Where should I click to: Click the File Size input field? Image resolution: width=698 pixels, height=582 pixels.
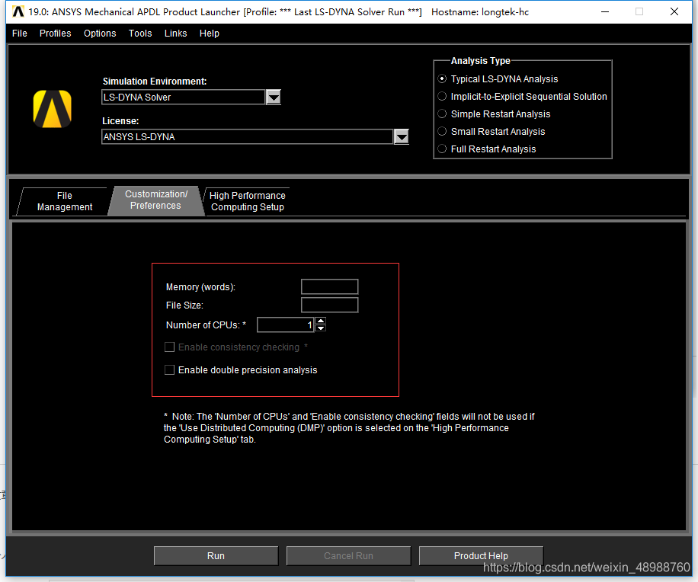(329, 305)
